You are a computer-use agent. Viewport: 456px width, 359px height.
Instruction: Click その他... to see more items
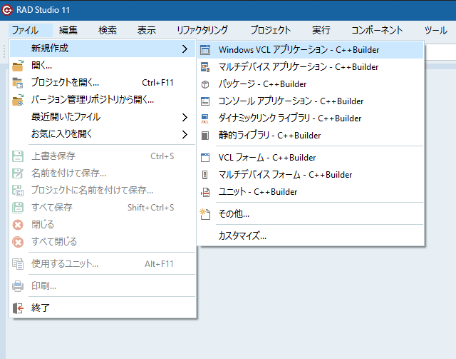[234, 213]
